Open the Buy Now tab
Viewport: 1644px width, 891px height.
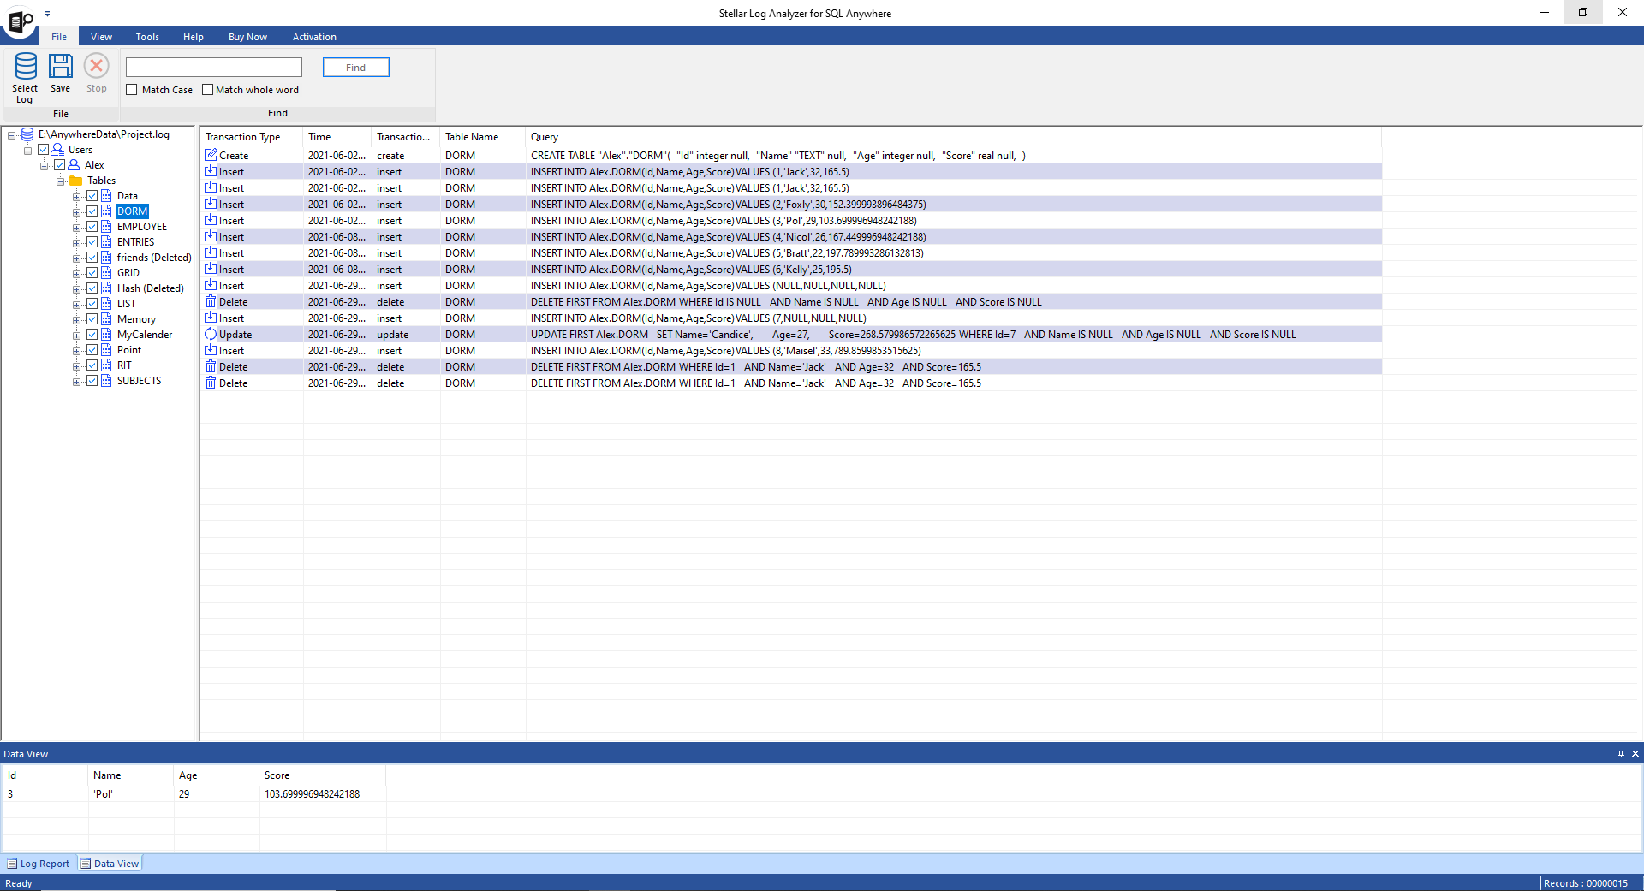click(247, 37)
